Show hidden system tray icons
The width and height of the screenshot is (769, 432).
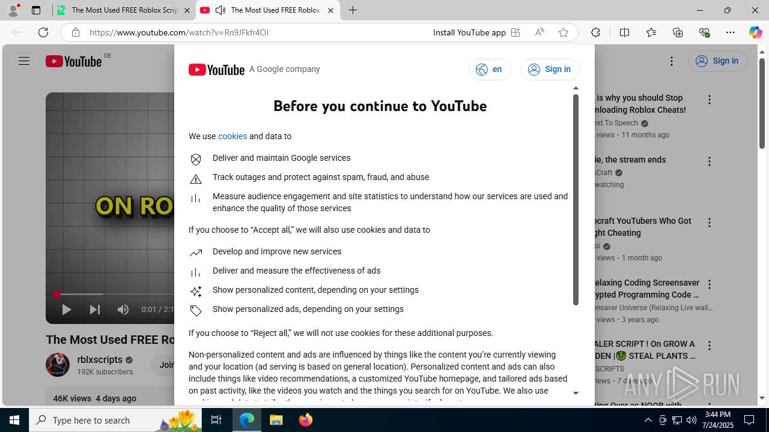648,420
